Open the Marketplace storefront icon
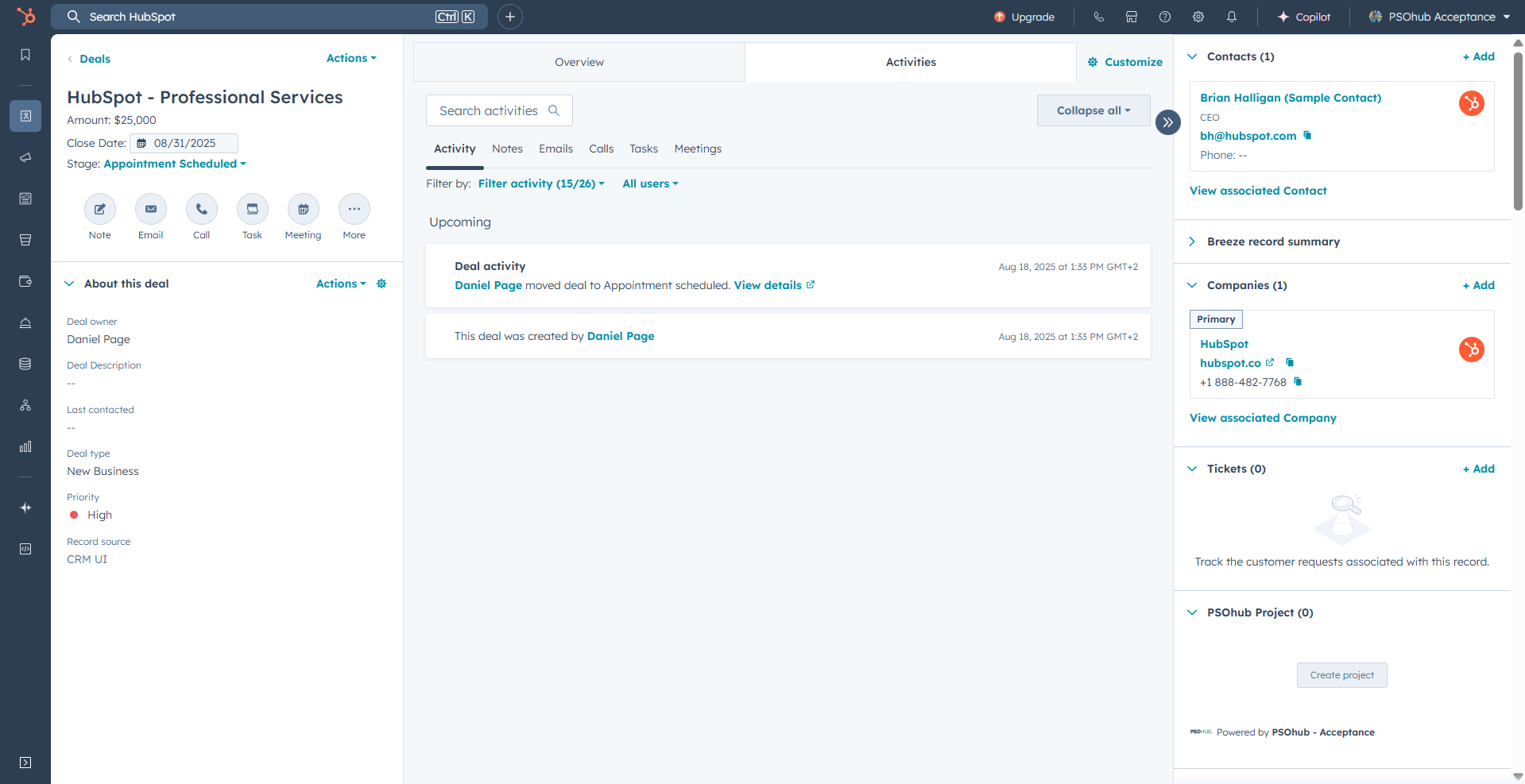The height and width of the screenshot is (784, 1525). click(x=1132, y=17)
